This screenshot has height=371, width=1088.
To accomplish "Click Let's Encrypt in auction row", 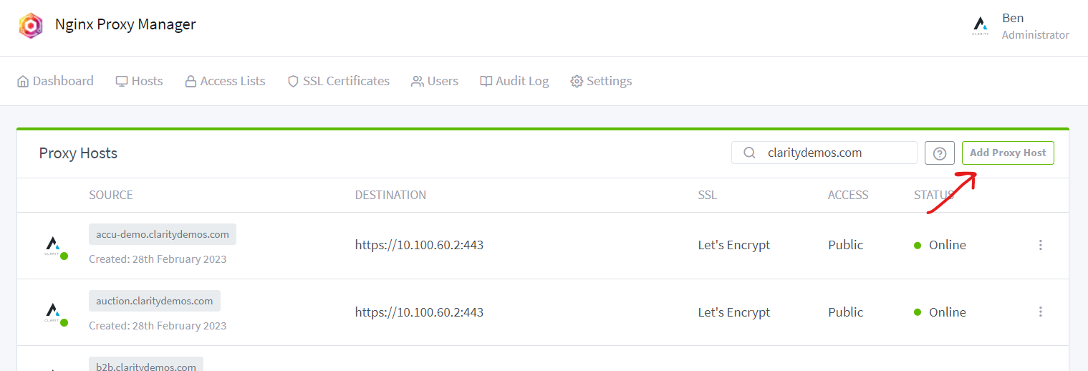I will (x=734, y=312).
